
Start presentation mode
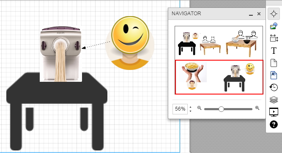pyautogui.click(x=274, y=112)
